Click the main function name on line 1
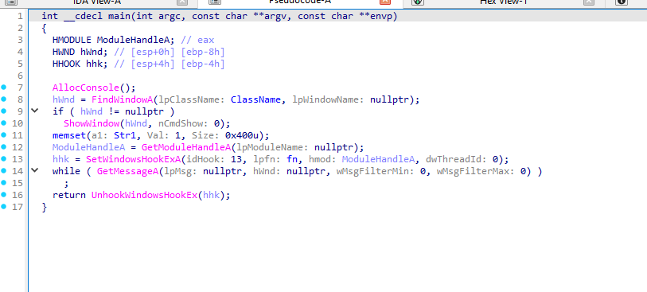The width and height of the screenshot is (647, 292). pyautogui.click(x=119, y=17)
